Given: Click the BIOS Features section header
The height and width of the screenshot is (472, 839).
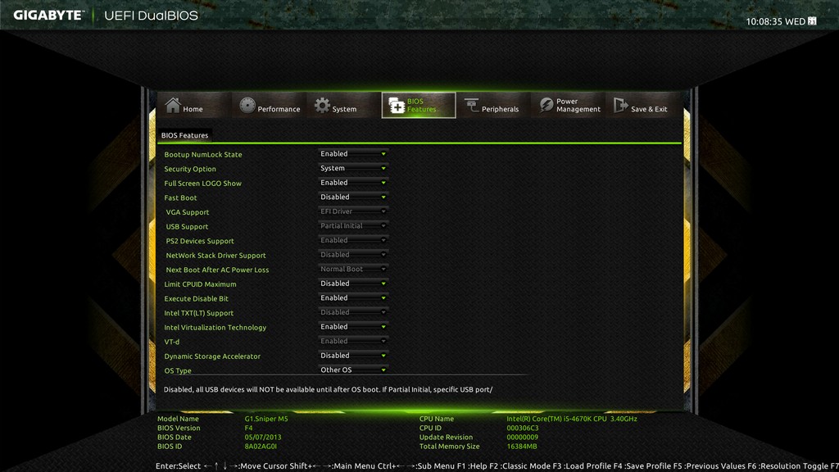Looking at the screenshot, I should click(184, 135).
